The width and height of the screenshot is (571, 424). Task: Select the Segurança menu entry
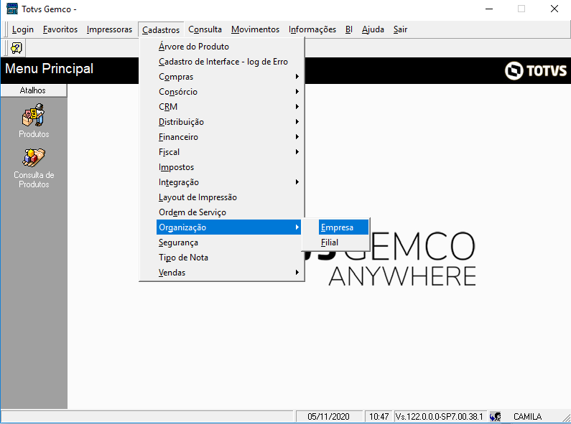[229, 242]
